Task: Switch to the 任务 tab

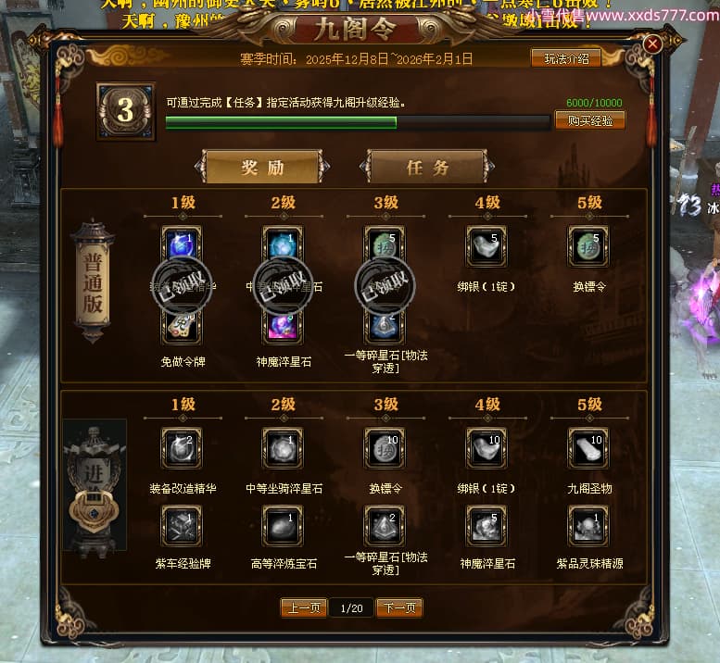Action: click(427, 167)
